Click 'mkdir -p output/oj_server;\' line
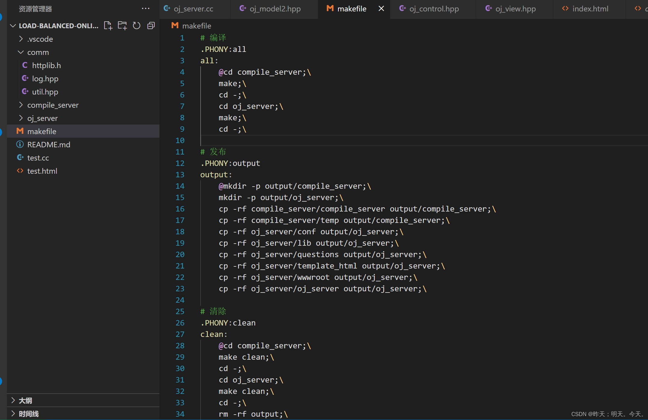 (x=281, y=197)
